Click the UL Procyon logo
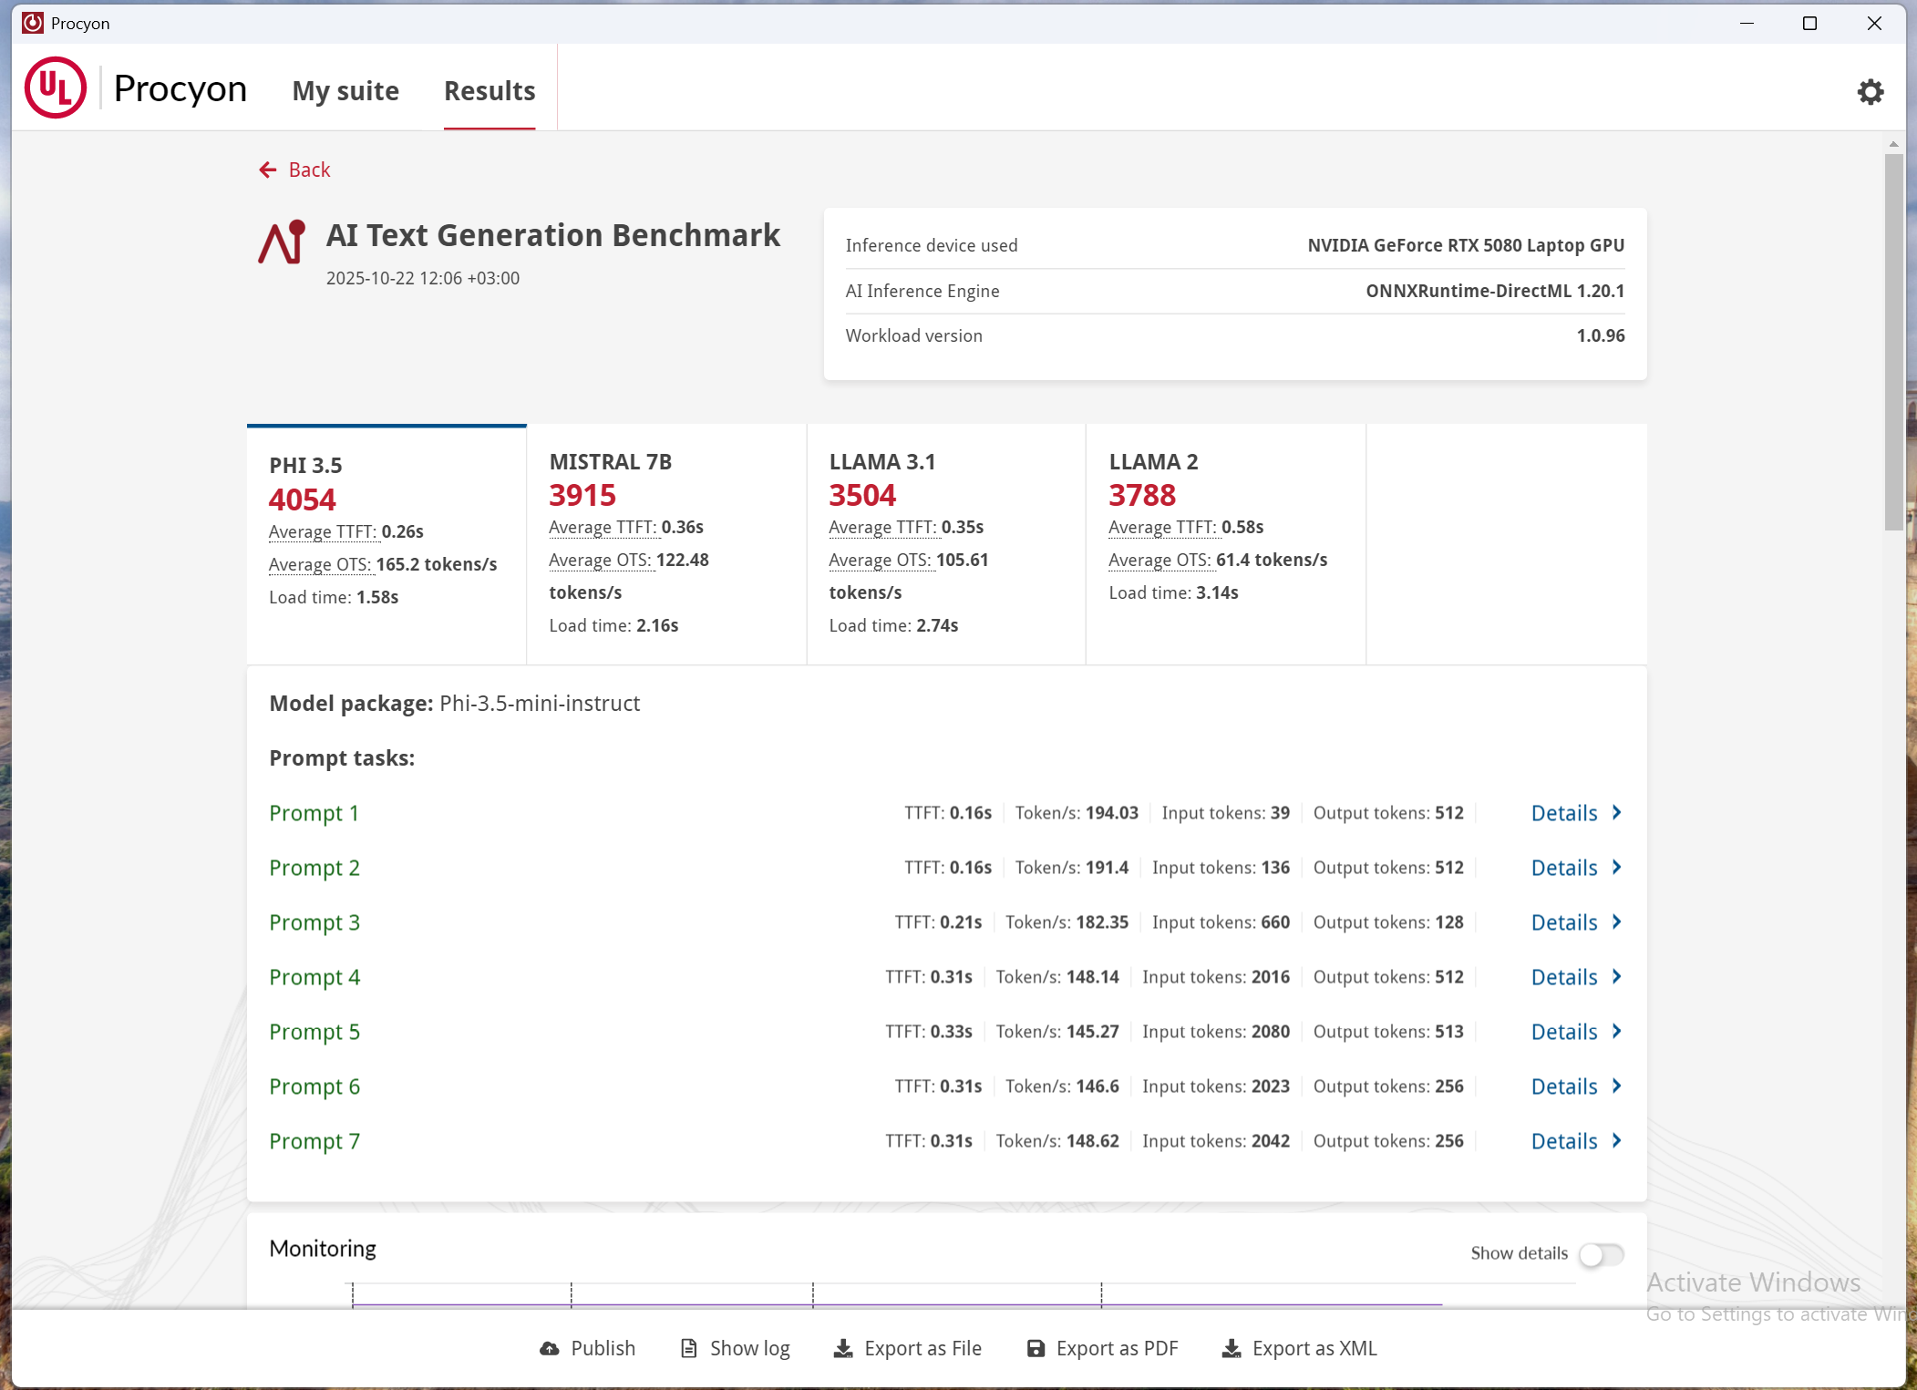The image size is (1917, 1390). [x=56, y=88]
